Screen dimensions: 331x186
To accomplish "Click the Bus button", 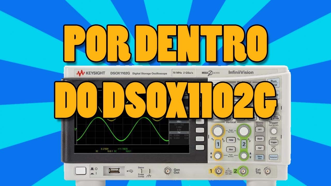I will coord(231,149).
